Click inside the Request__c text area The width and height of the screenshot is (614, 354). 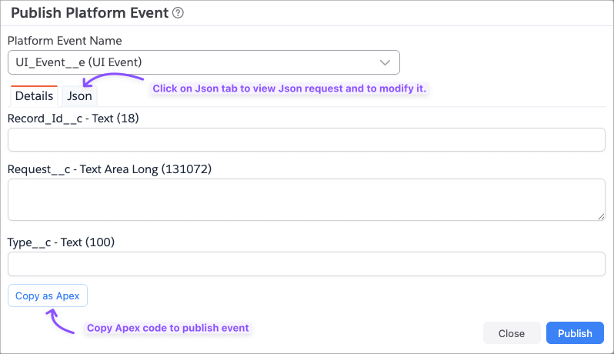[306, 200]
